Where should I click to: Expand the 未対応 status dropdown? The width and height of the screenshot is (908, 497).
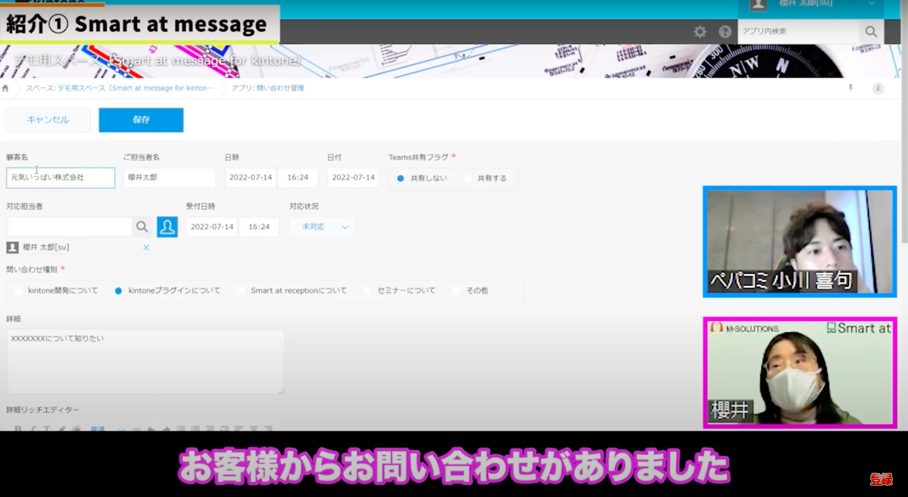[323, 227]
